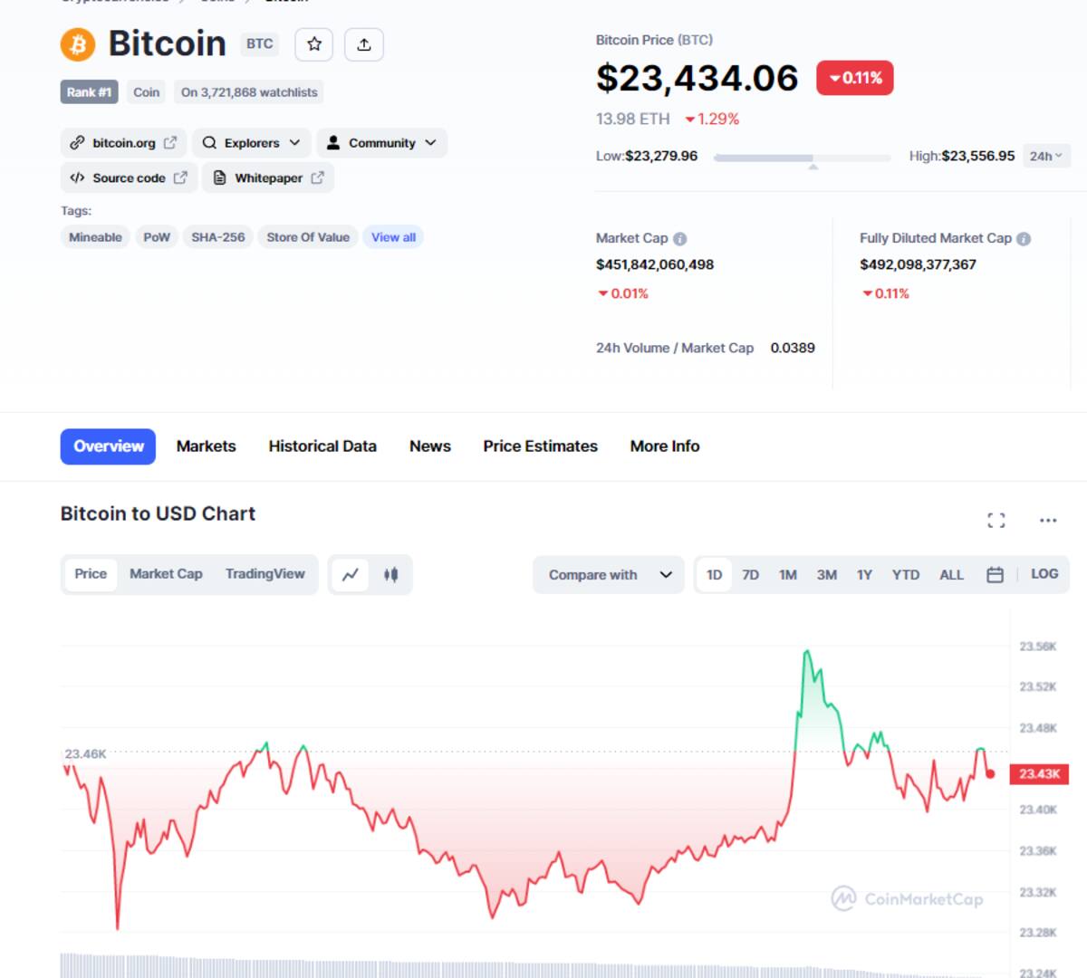Open the Compare with dropdown

click(x=609, y=574)
